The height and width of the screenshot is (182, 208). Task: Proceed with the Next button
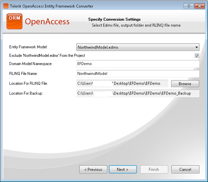pyautogui.click(x=123, y=170)
